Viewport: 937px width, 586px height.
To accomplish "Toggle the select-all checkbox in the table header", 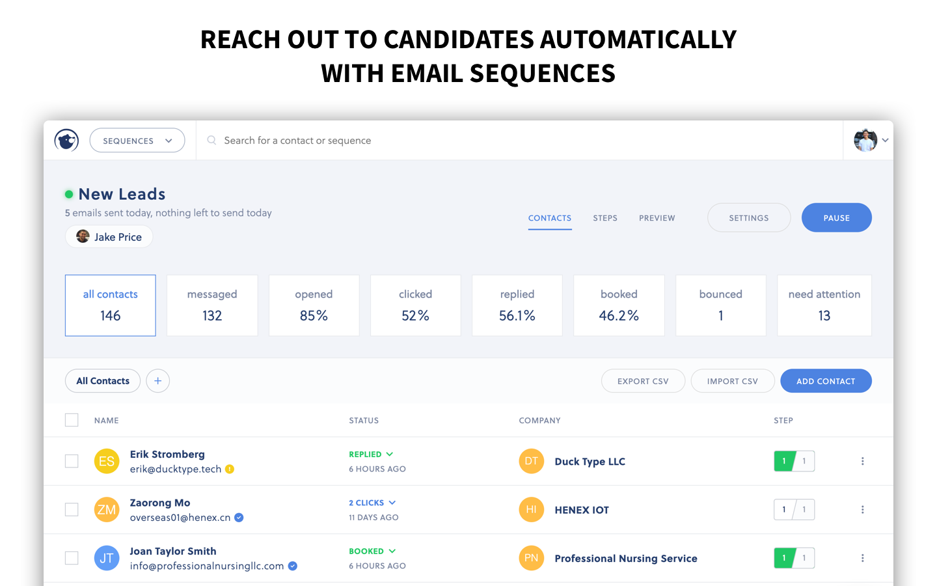I will pos(72,420).
